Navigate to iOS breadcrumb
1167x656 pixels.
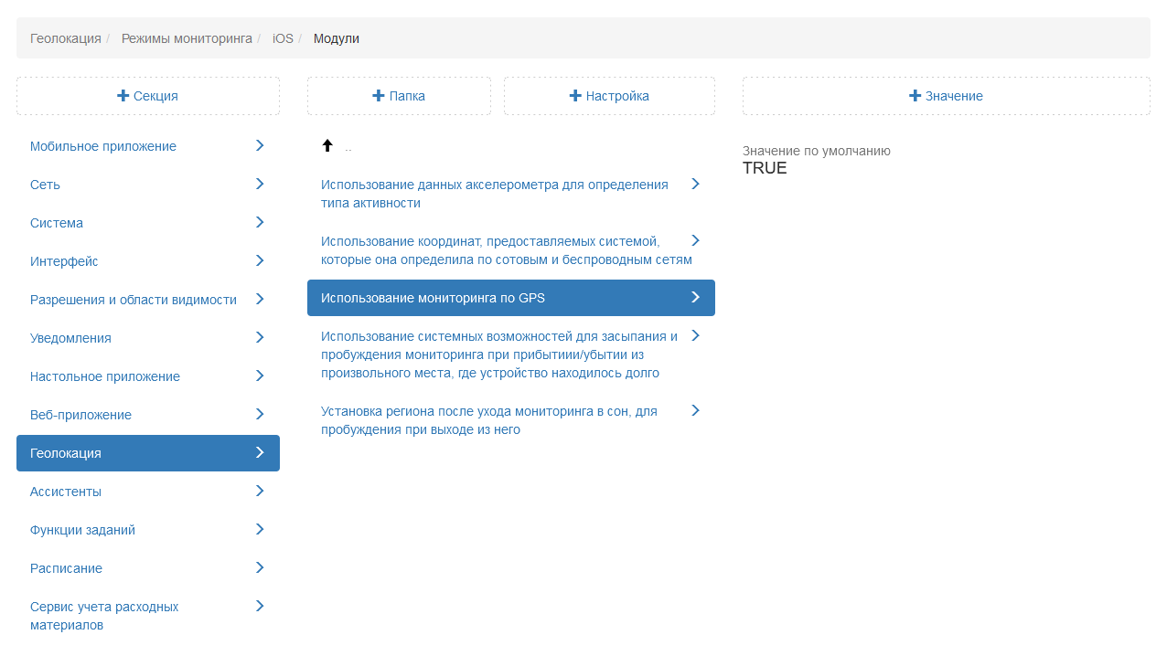click(283, 38)
